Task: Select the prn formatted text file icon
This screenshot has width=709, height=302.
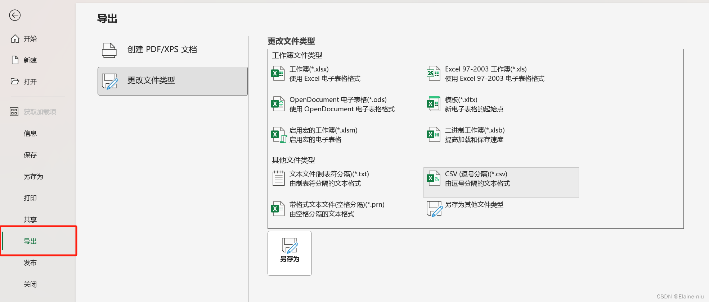Action: [x=278, y=209]
